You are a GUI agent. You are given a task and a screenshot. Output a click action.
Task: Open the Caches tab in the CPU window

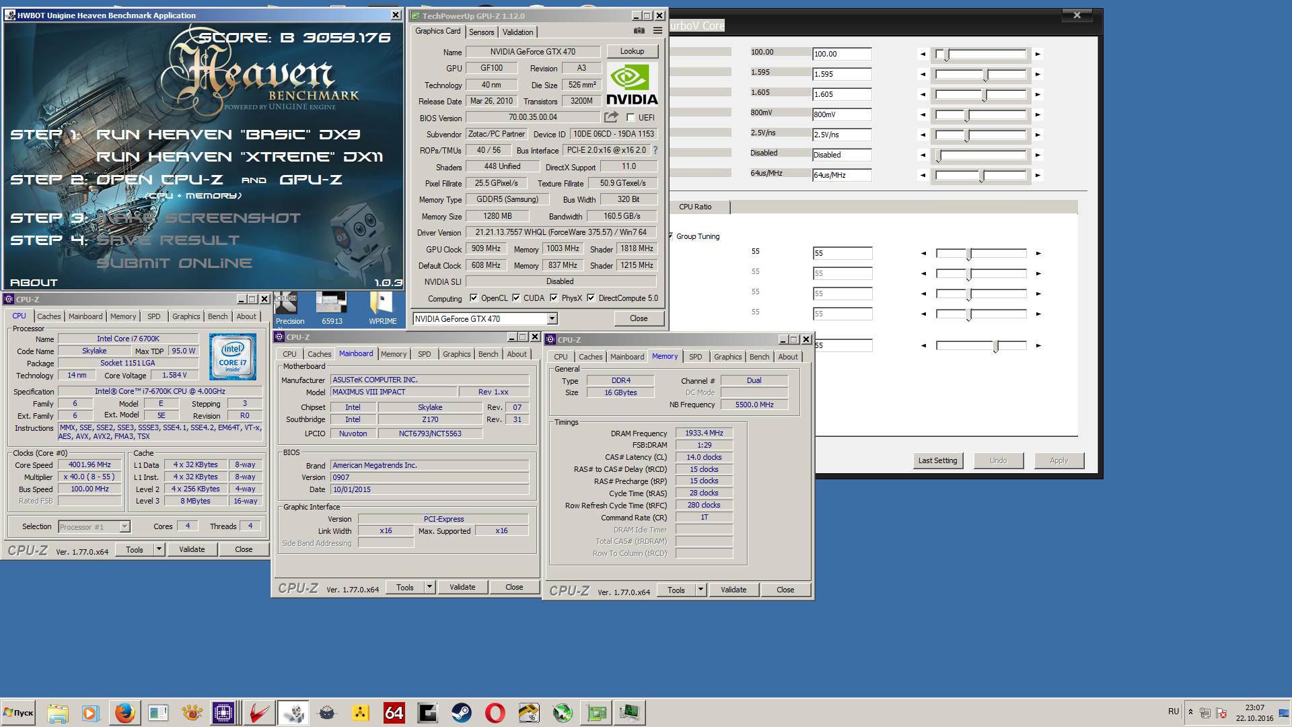[x=49, y=316]
